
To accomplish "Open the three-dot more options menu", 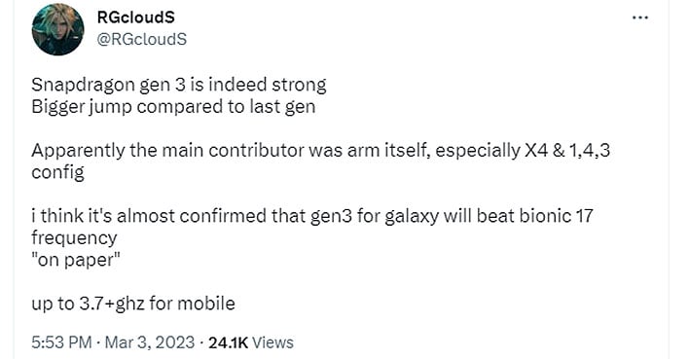I will [639, 18].
